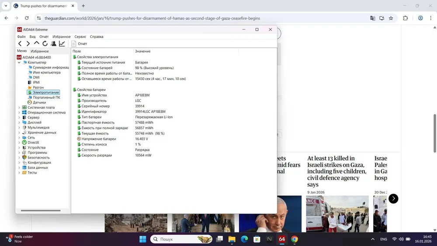Switch to the Избранное tab
The height and width of the screenshot is (246, 437).
tap(40, 51)
